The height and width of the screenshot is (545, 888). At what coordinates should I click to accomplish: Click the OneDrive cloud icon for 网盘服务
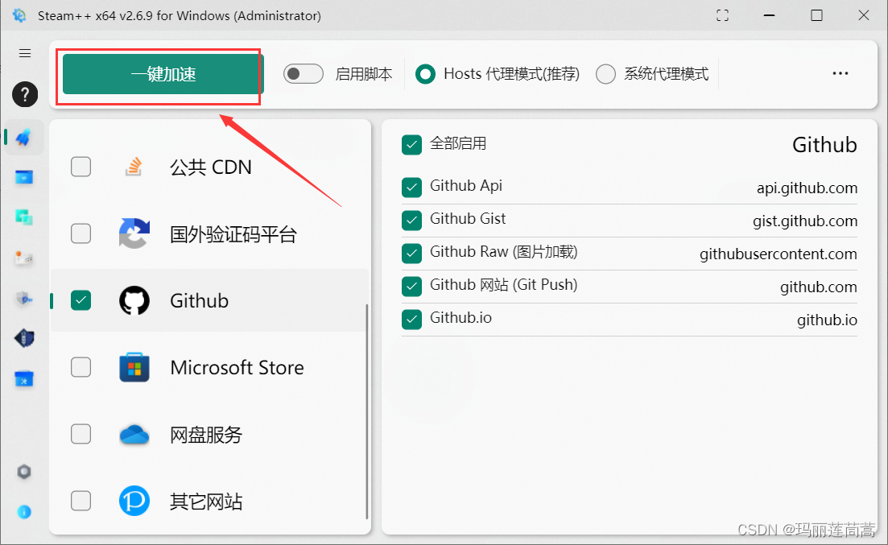click(134, 435)
